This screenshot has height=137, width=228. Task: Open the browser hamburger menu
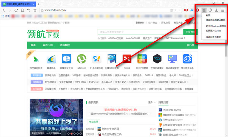tap(223, 10)
